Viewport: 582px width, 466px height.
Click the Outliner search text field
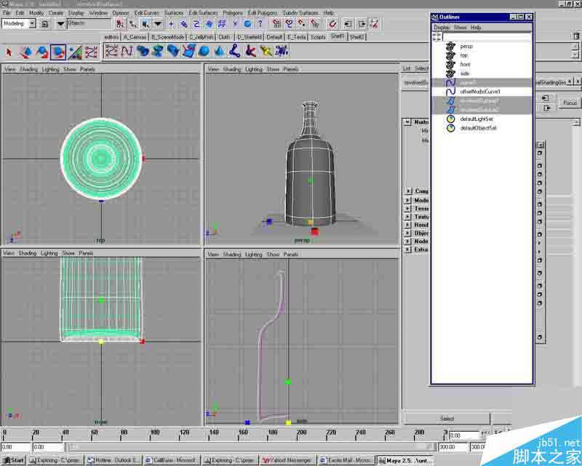click(x=487, y=36)
